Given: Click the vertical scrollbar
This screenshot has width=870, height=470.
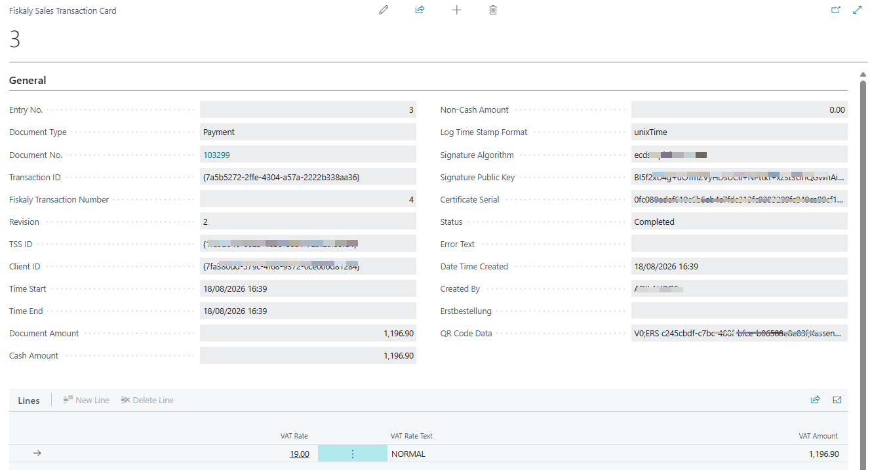Looking at the screenshot, I should [x=863, y=262].
